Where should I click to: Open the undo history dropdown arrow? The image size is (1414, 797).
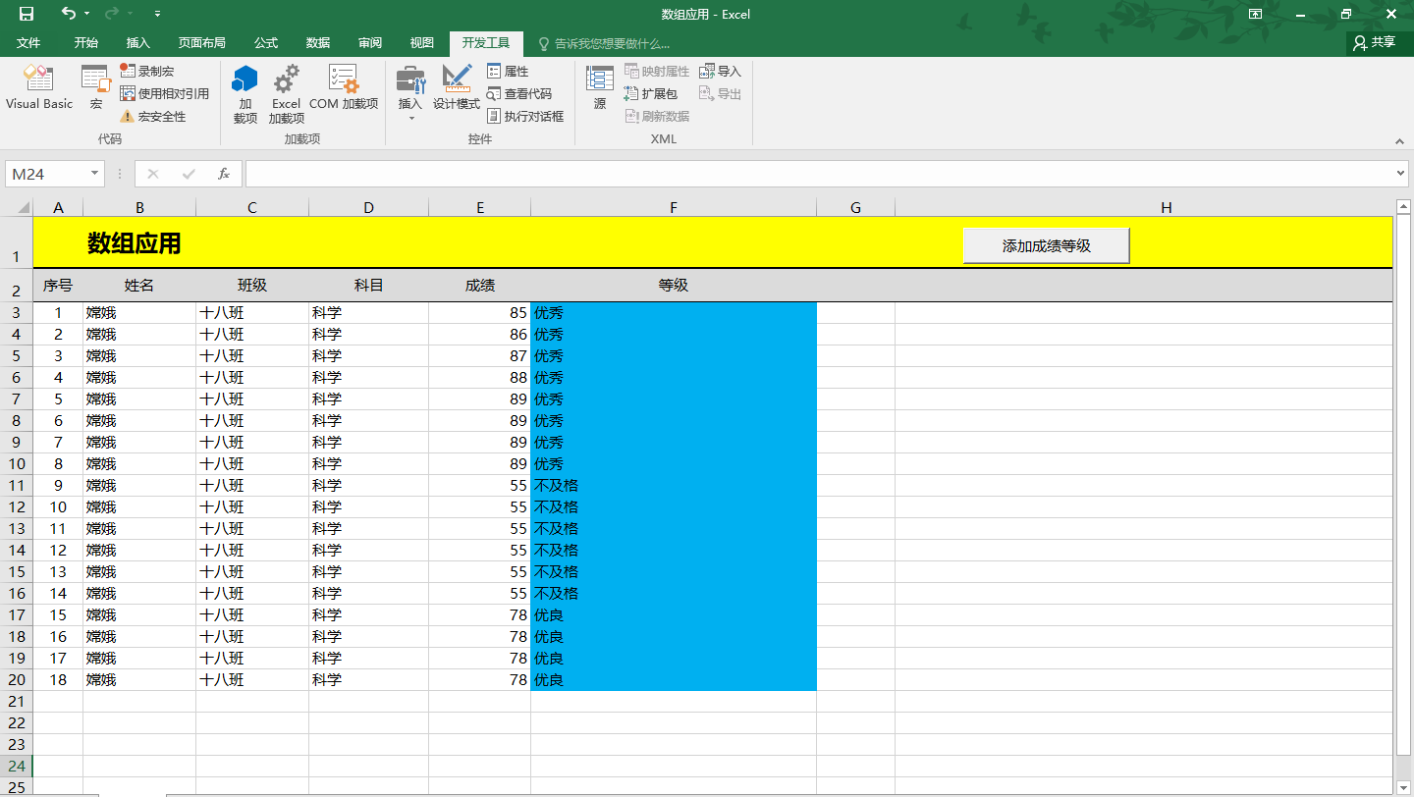(87, 14)
